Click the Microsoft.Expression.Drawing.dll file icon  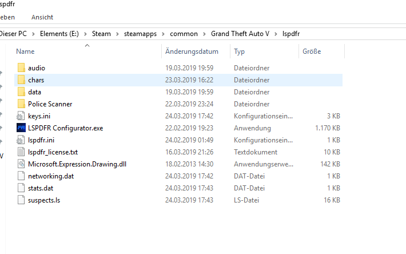[21, 164]
